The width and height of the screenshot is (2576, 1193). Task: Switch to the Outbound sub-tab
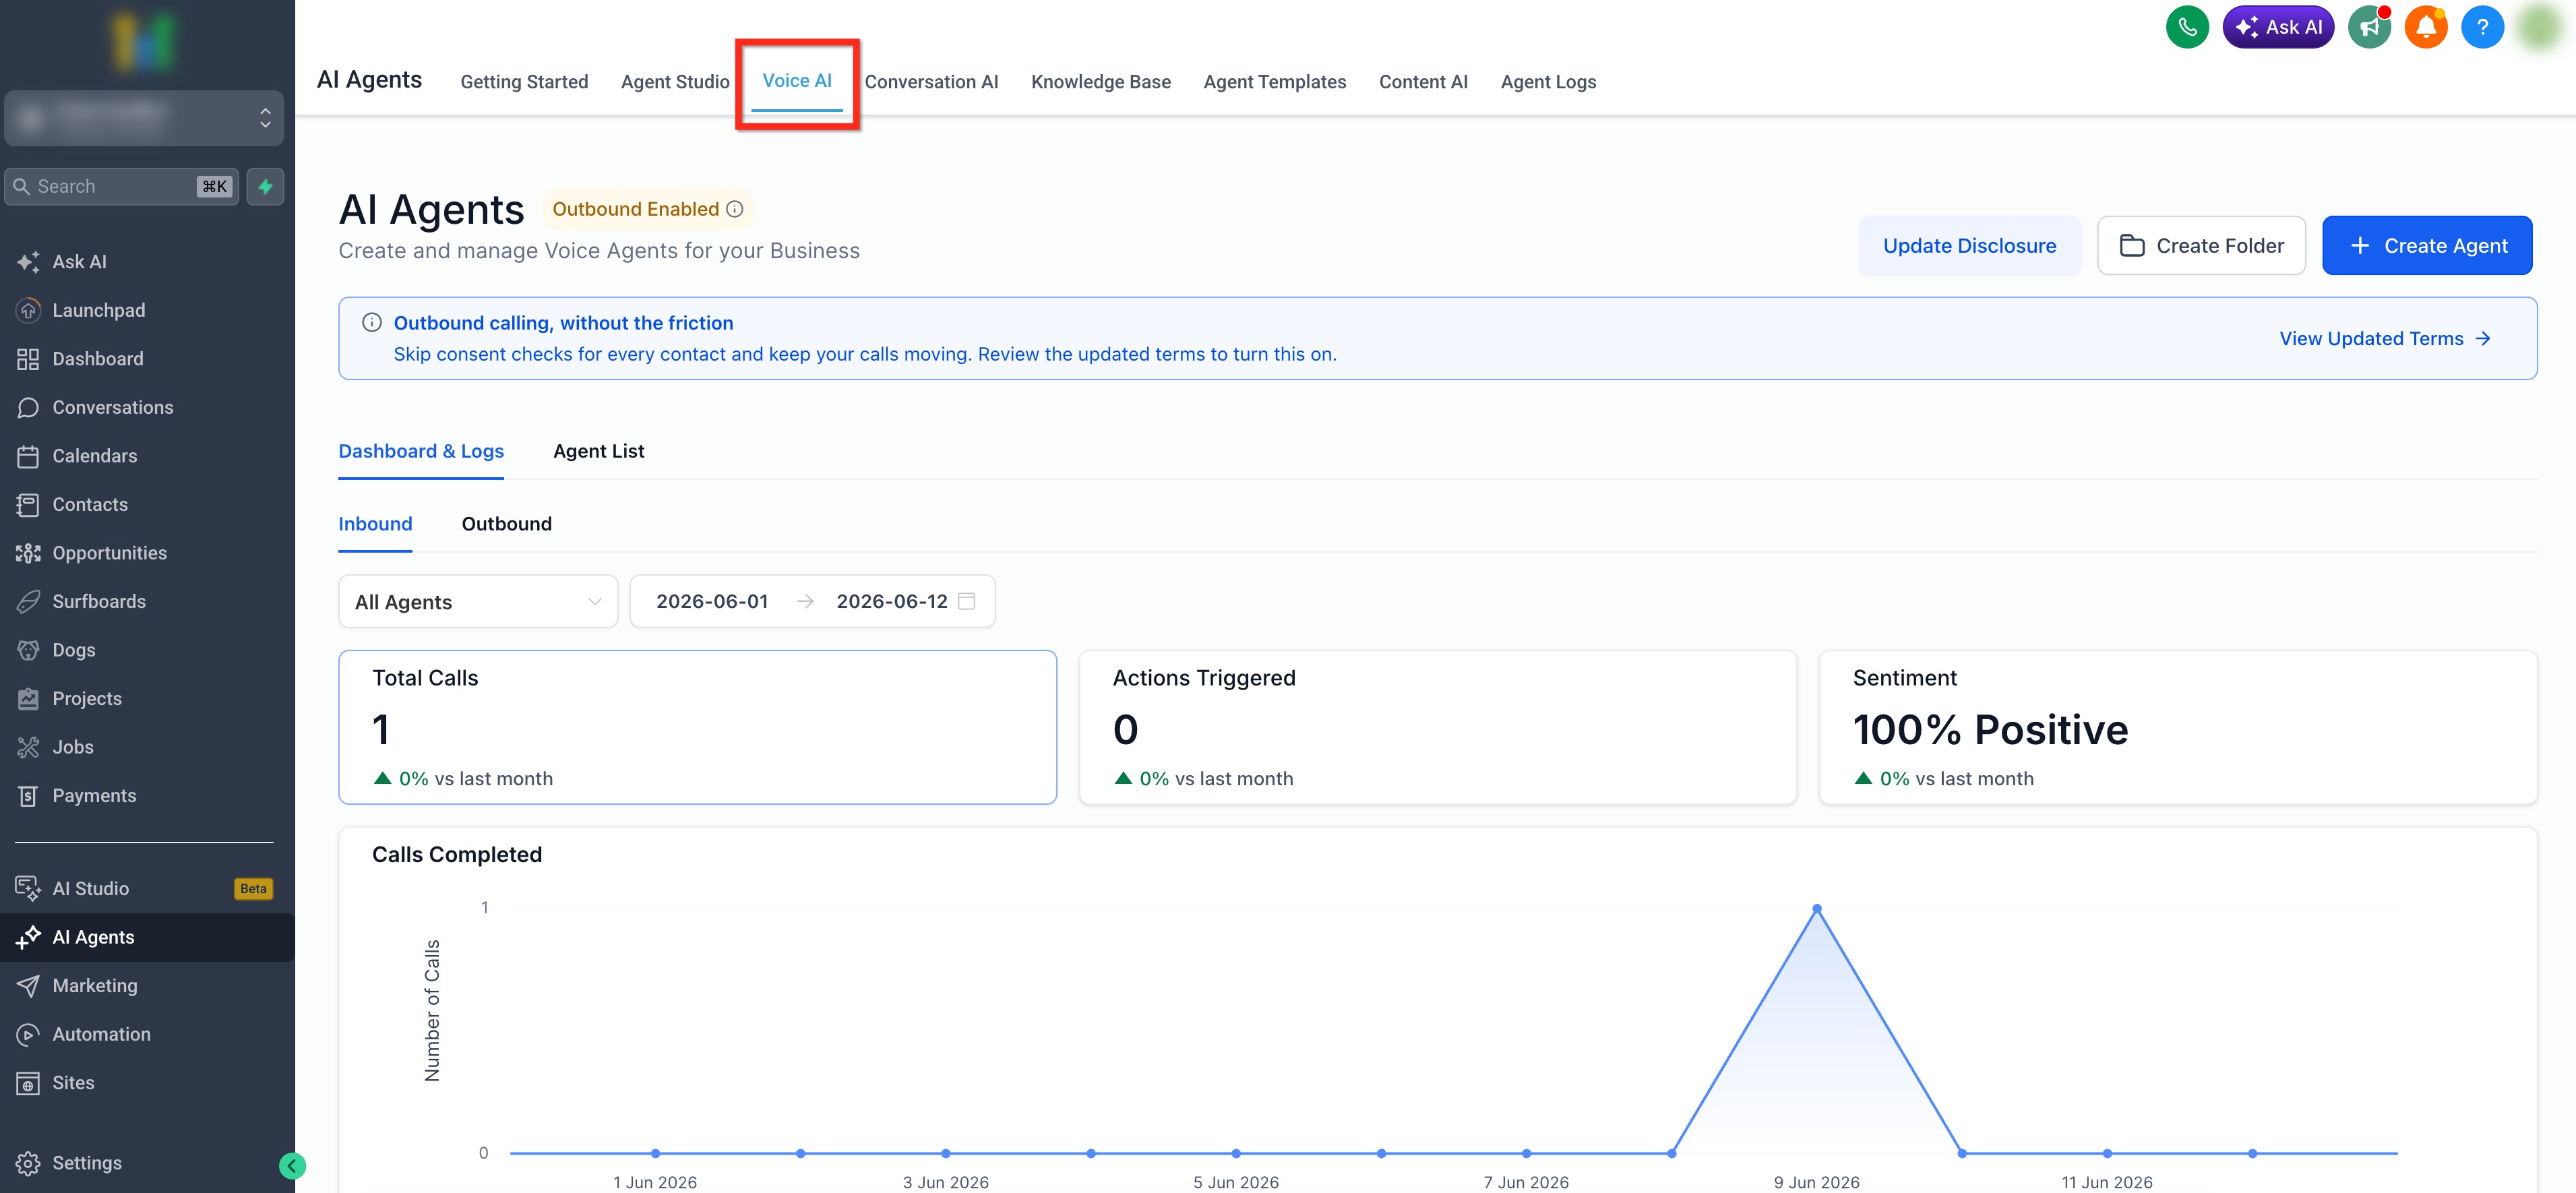click(506, 524)
